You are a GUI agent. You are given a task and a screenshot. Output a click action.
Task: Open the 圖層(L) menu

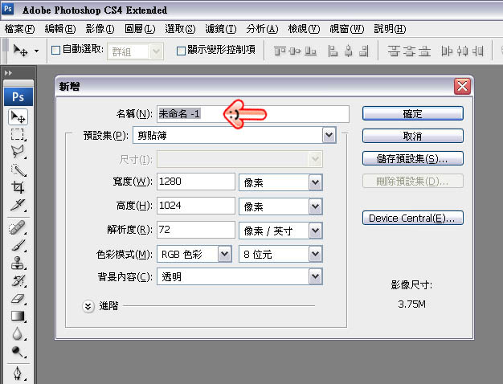(140, 29)
